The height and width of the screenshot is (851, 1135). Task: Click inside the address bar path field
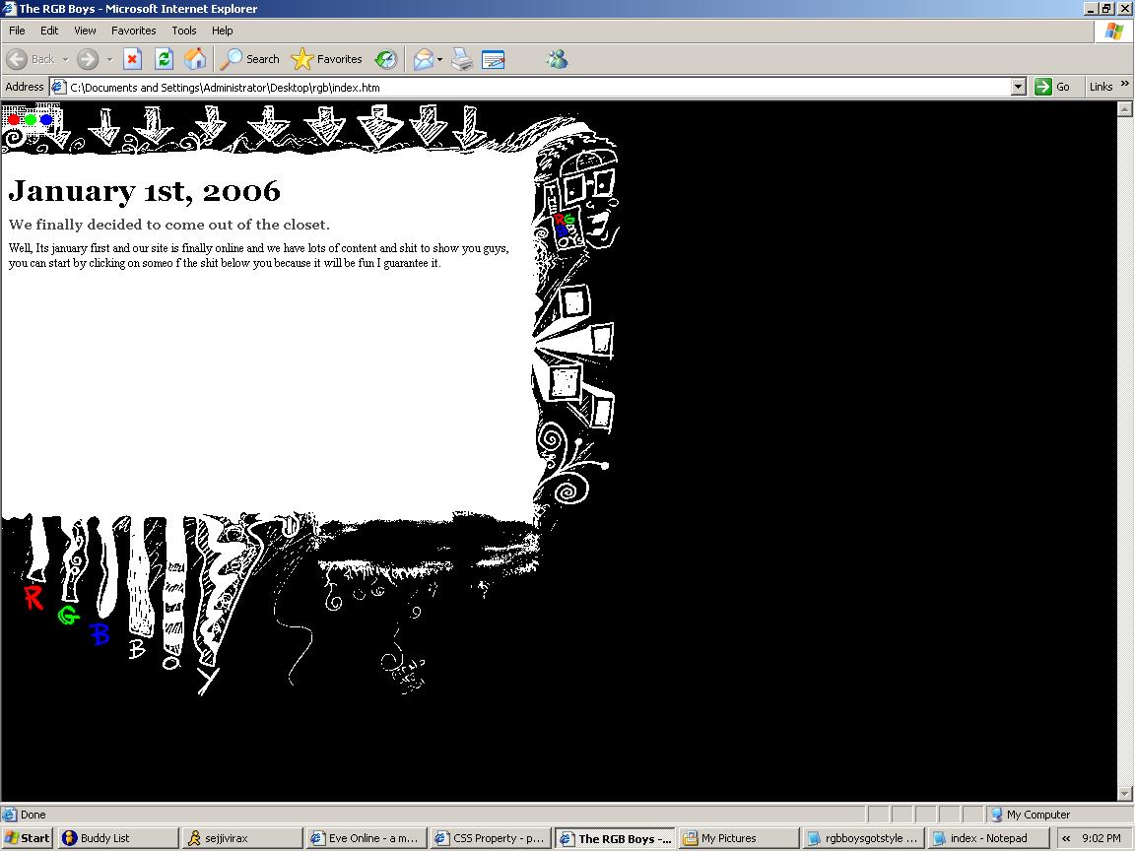tap(532, 87)
